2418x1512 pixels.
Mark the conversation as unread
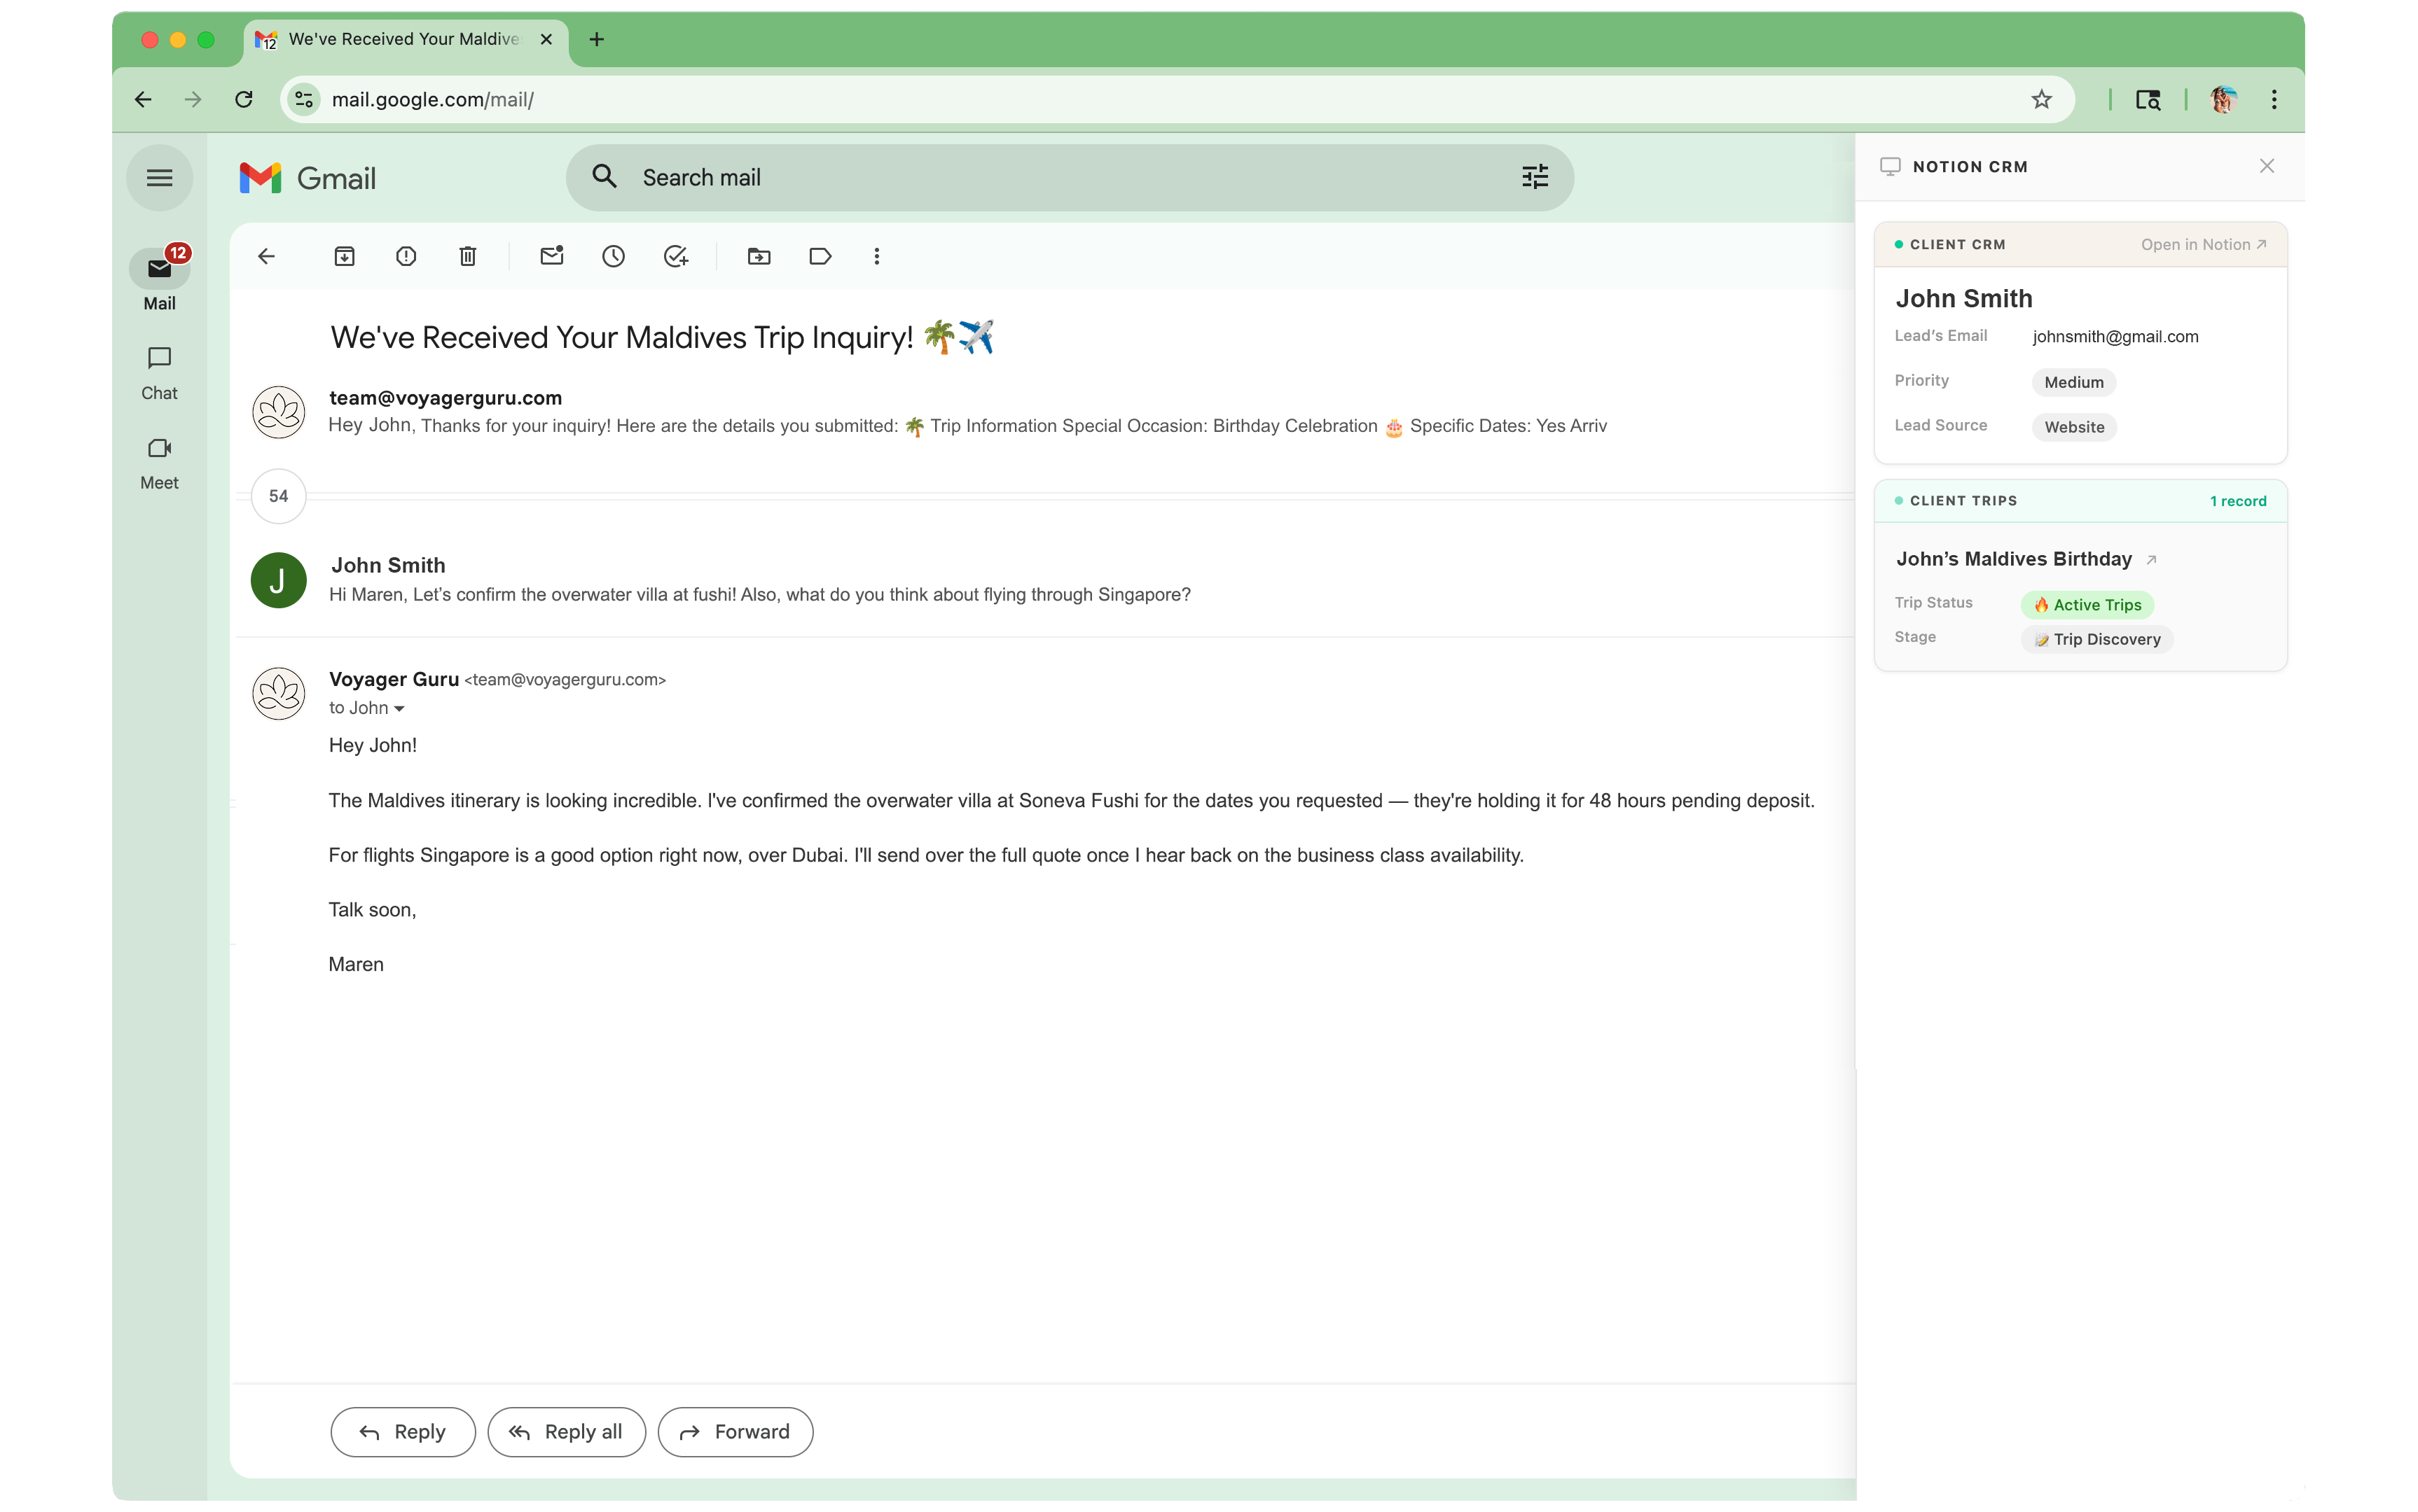551,256
